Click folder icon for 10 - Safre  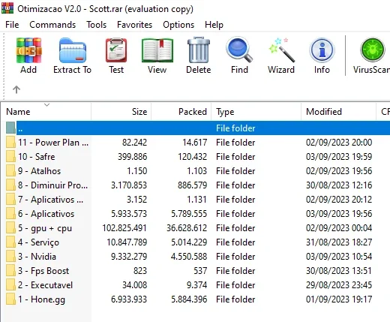pos(10,157)
